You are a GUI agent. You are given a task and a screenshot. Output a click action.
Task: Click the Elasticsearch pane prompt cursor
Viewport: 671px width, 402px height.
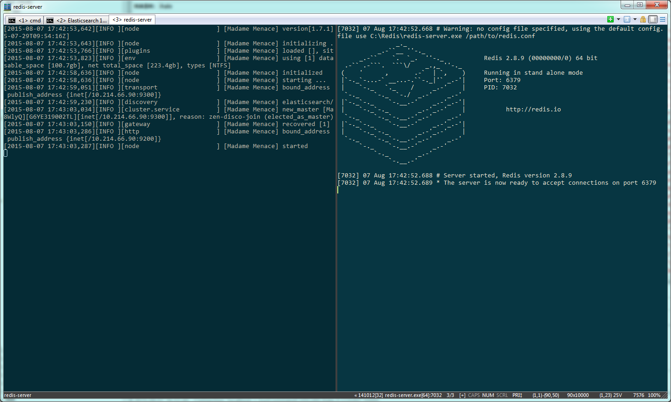click(x=5, y=153)
